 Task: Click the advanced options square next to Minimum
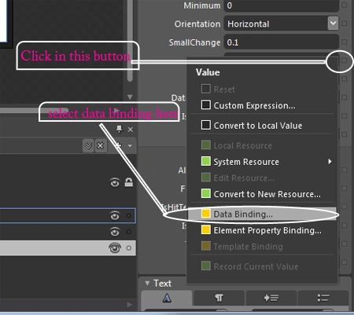click(345, 5)
